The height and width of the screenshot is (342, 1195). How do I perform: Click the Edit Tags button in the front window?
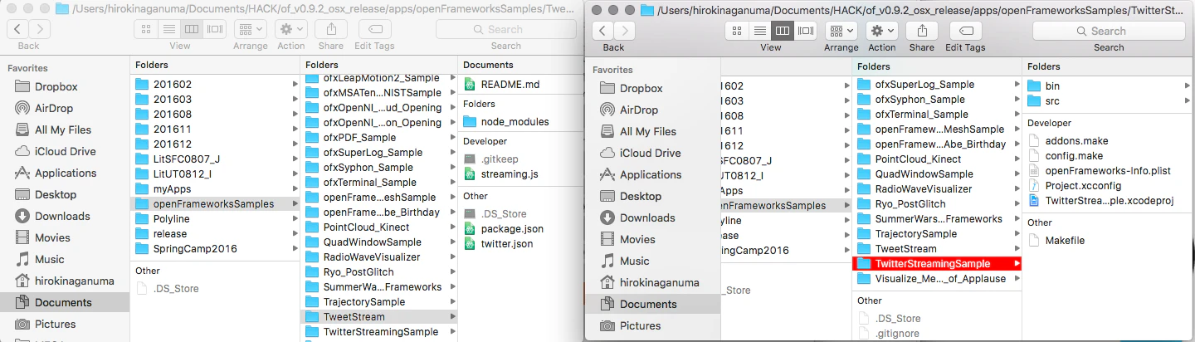click(x=965, y=31)
